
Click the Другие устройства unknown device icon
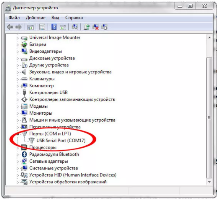tap(24, 65)
